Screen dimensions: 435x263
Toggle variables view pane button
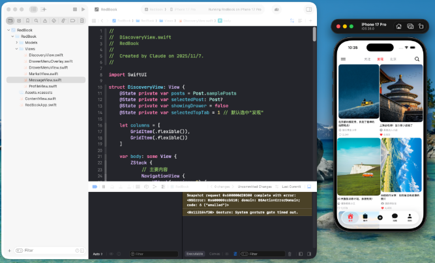click(x=301, y=254)
